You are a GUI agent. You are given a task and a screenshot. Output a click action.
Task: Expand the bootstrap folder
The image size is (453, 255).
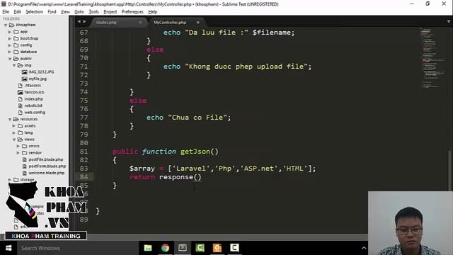click(x=10, y=38)
